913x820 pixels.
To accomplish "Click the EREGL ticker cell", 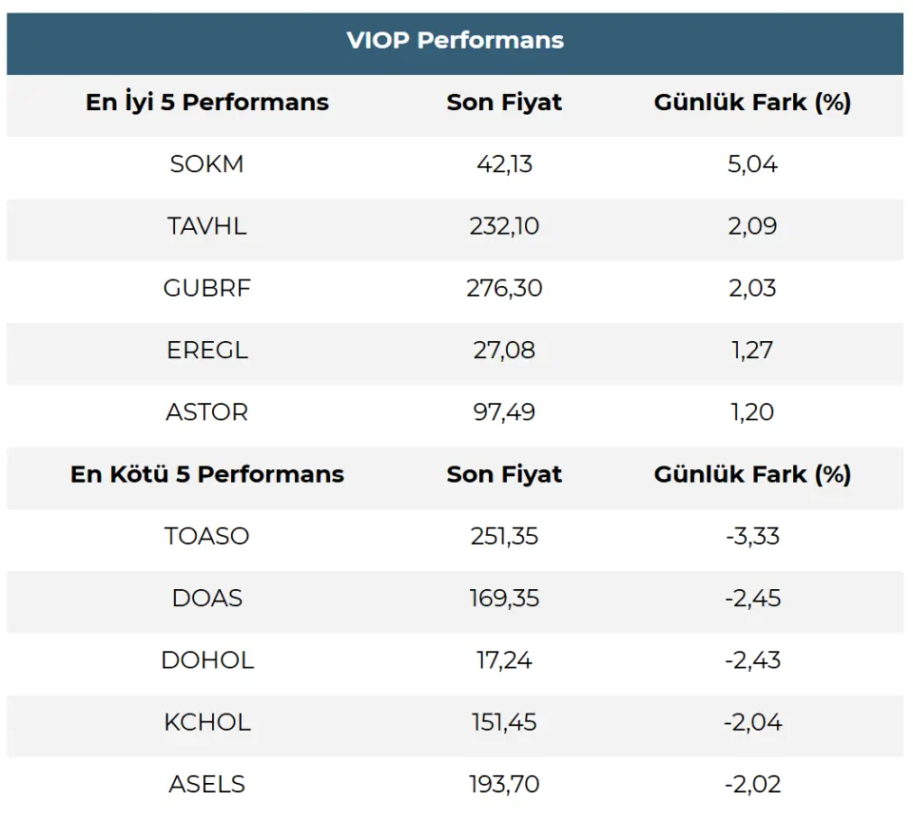I will (207, 350).
